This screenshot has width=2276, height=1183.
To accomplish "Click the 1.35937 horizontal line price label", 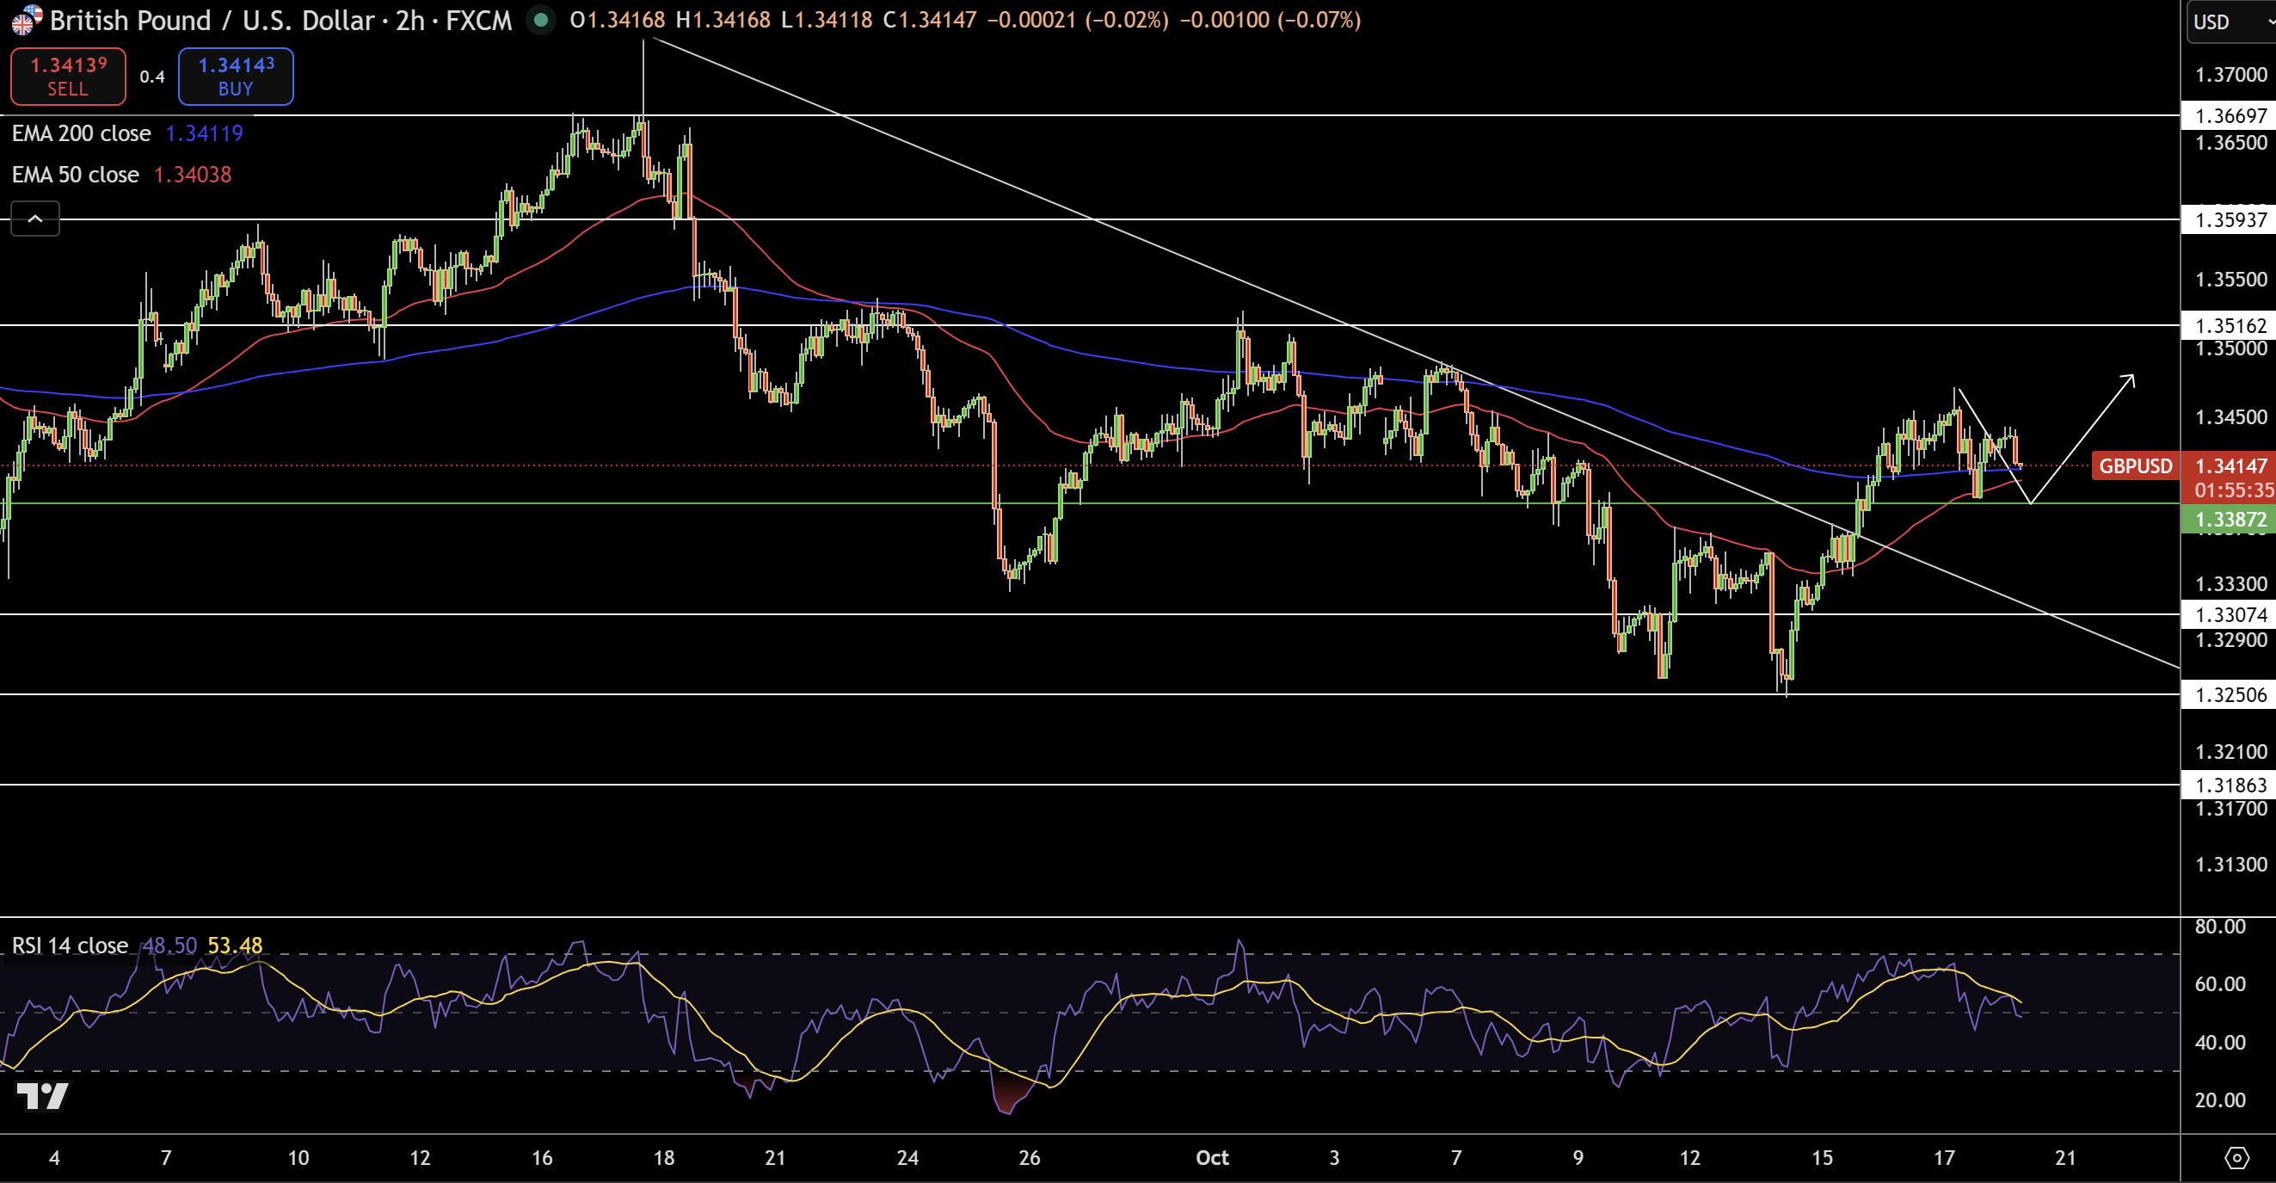I will (2230, 219).
